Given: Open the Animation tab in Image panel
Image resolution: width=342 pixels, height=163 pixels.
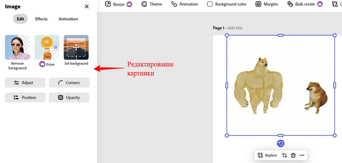Looking at the screenshot, I should (x=68, y=19).
